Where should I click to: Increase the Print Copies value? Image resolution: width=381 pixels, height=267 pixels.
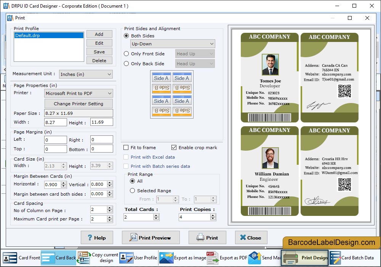coord(213,216)
